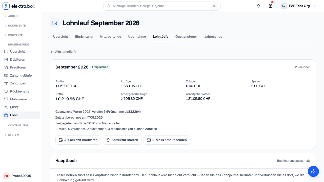
Task: Select the Lohnläufe tab
Action: pos(161,37)
